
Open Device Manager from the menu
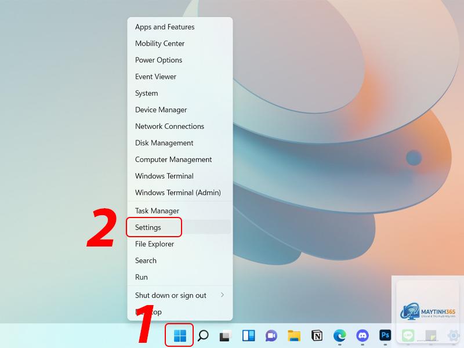(180, 110)
